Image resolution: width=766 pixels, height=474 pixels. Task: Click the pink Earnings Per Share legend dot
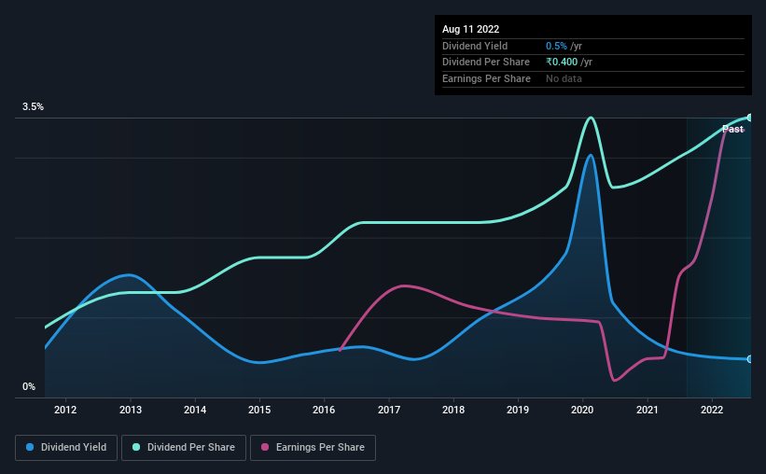(265, 447)
